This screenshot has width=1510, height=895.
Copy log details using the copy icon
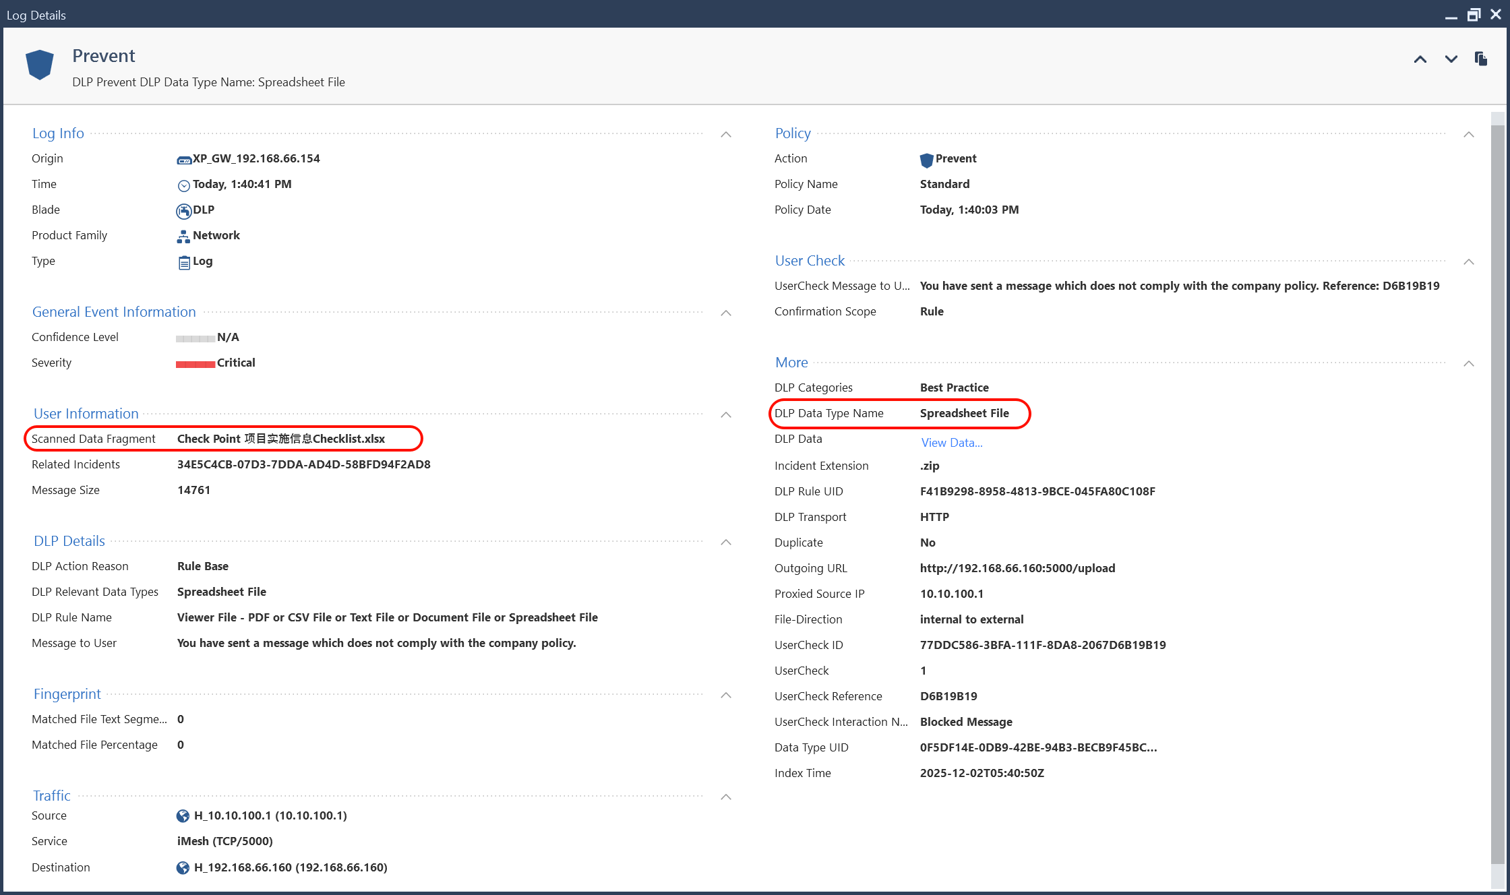pos(1480,59)
